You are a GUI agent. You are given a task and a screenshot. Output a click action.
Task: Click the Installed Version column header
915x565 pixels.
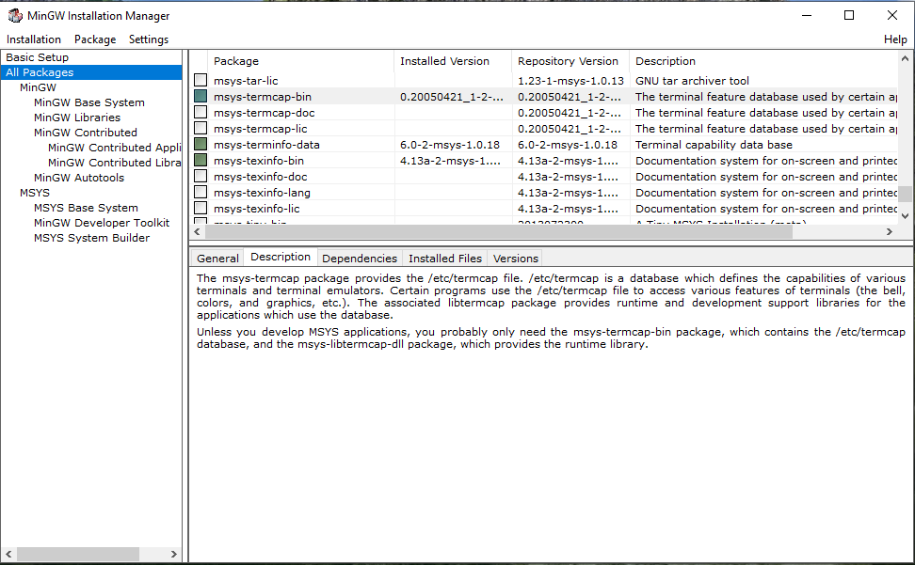444,61
